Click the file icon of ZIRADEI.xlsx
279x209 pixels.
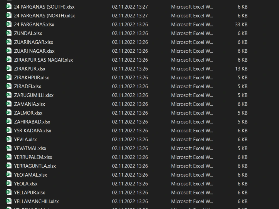pyautogui.click(x=9, y=86)
